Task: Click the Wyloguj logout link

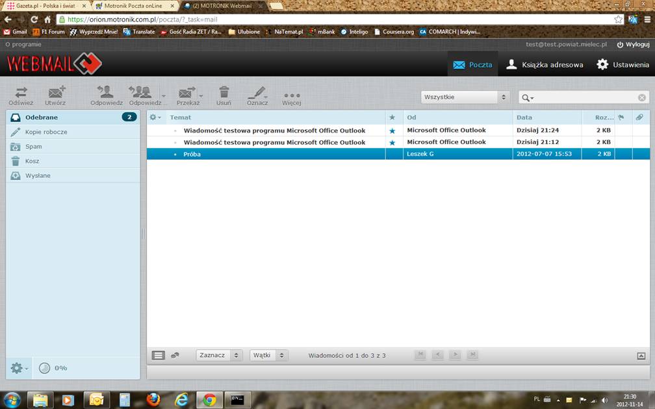Action: pyautogui.click(x=633, y=44)
